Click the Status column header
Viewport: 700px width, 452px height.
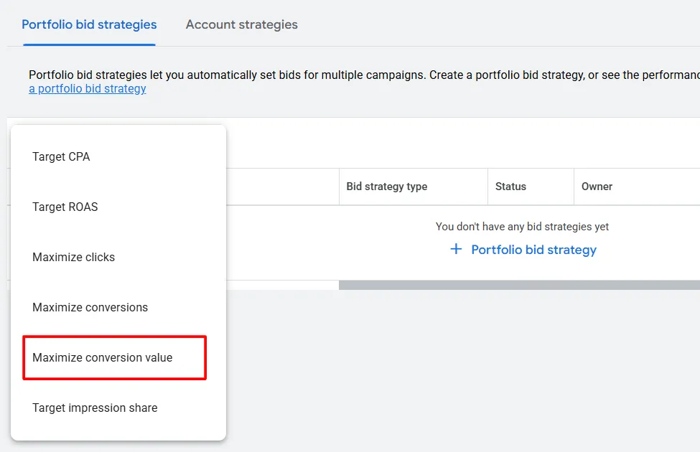[x=510, y=187]
